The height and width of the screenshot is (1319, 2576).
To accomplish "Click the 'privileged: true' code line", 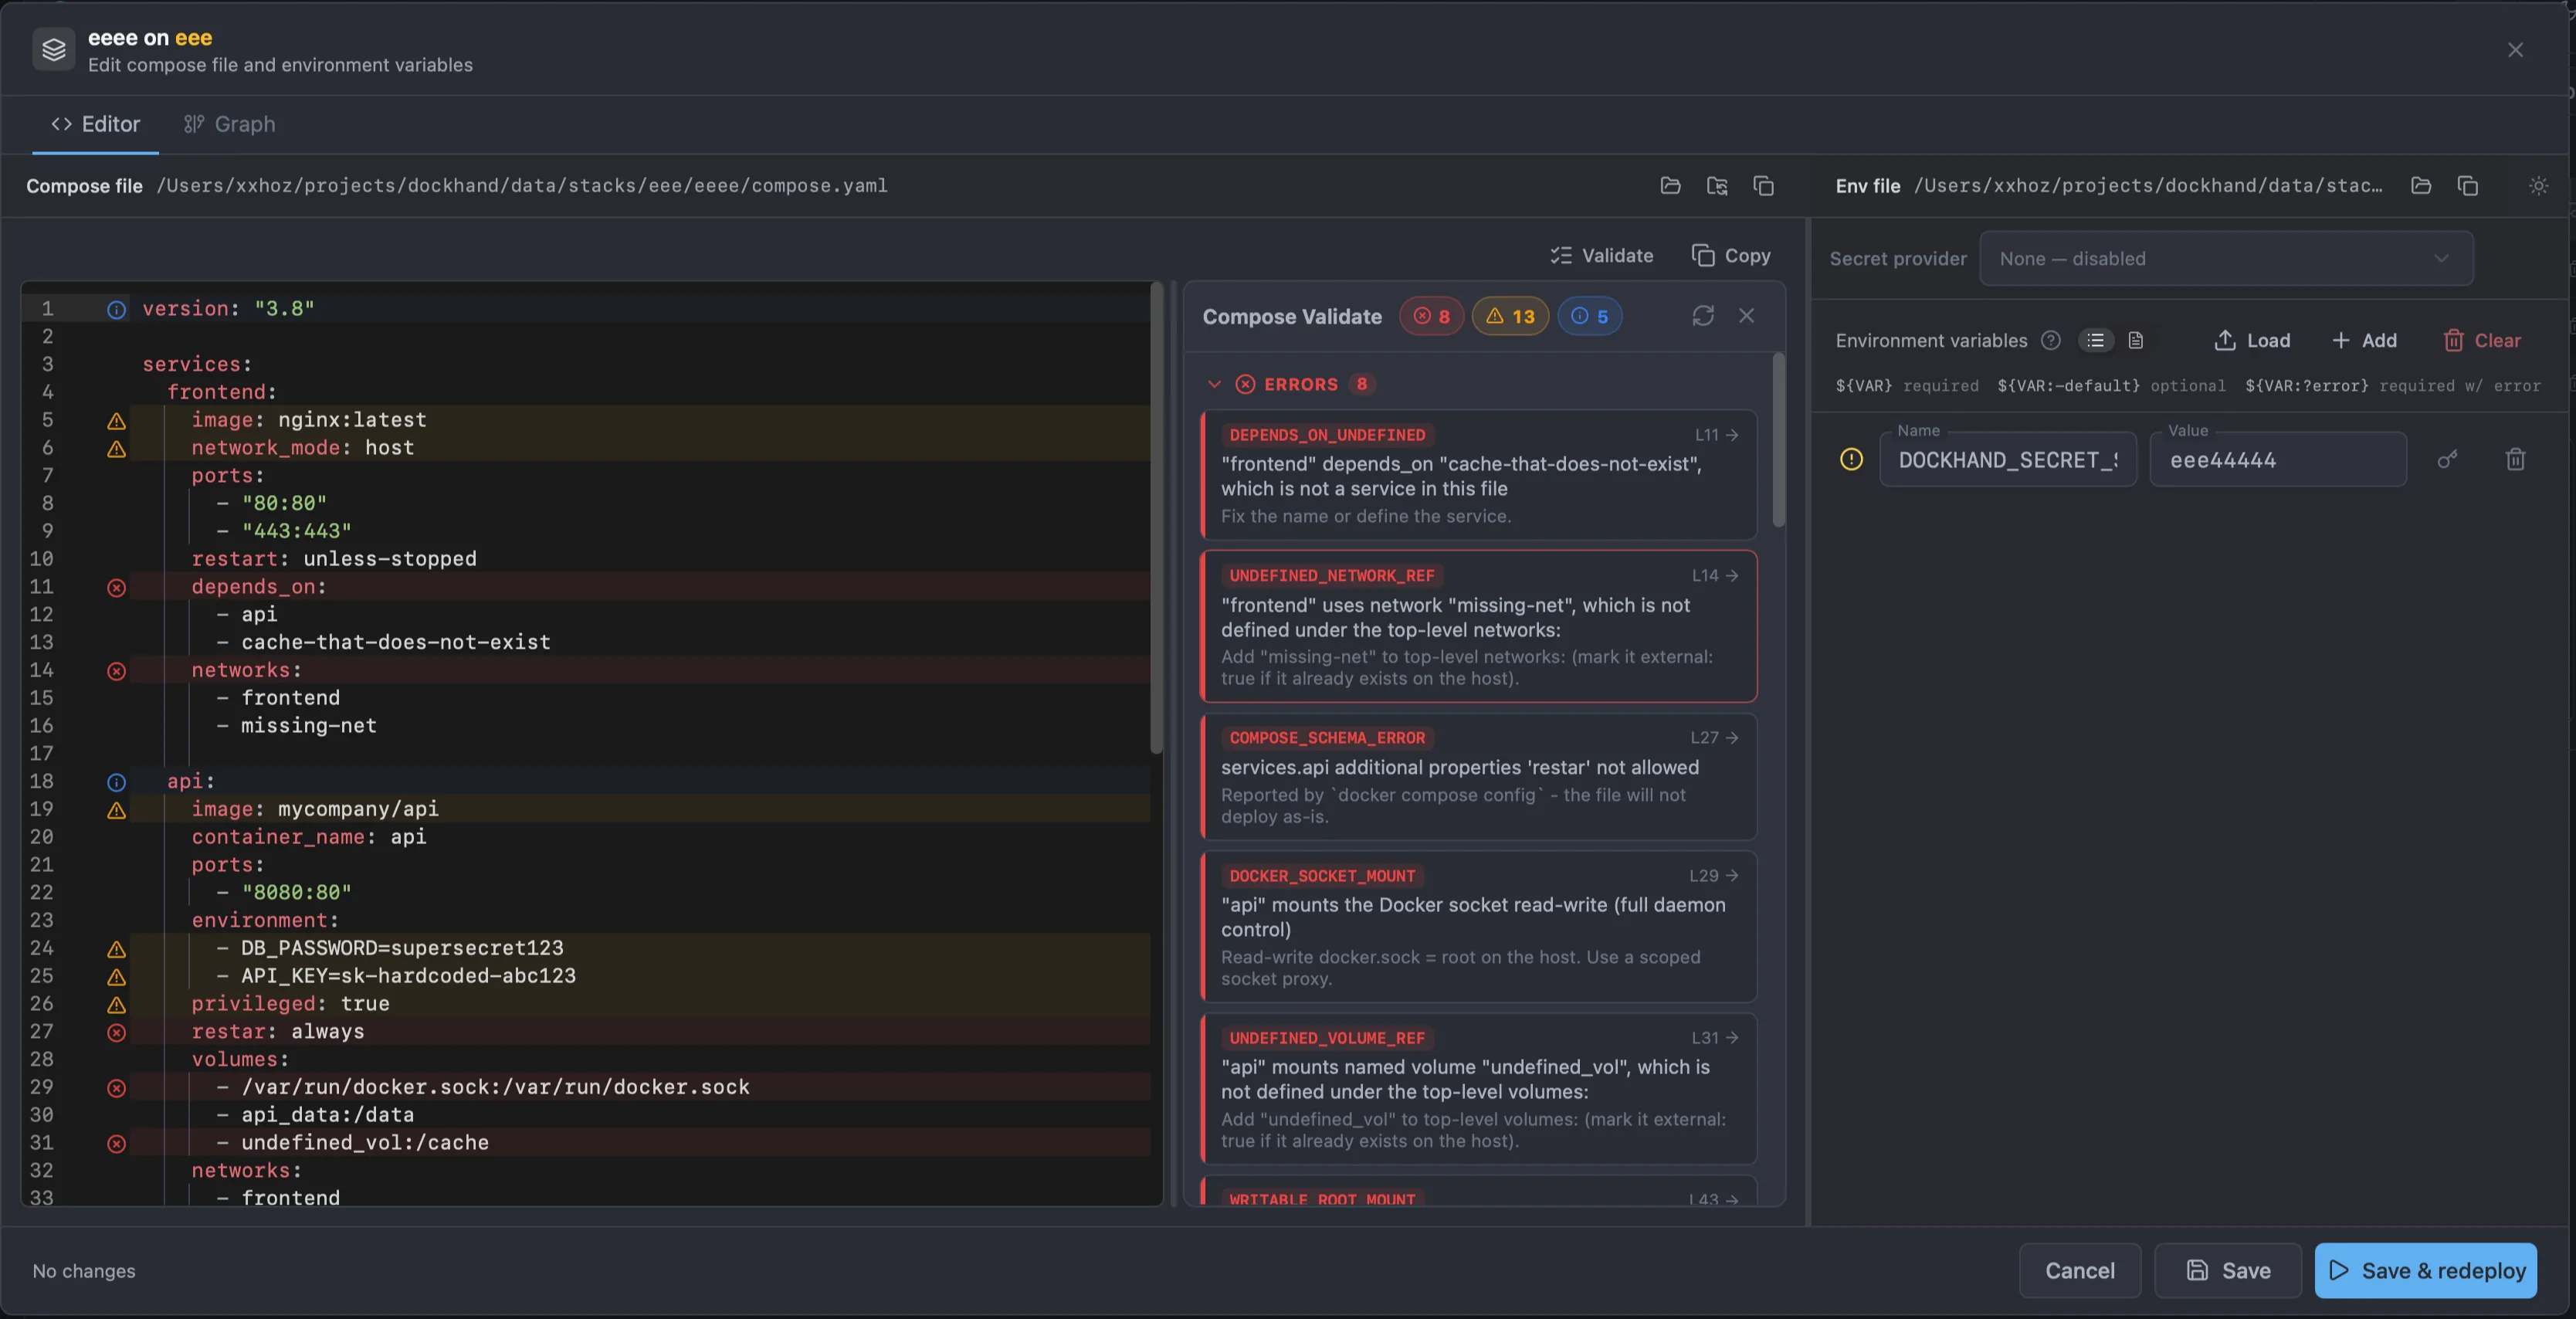I will 291,1004.
